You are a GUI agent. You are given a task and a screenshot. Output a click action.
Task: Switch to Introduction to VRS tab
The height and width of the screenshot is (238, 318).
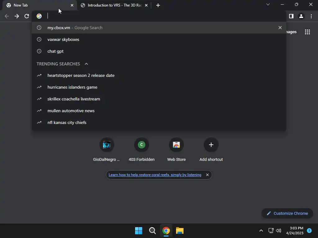(x=114, y=5)
